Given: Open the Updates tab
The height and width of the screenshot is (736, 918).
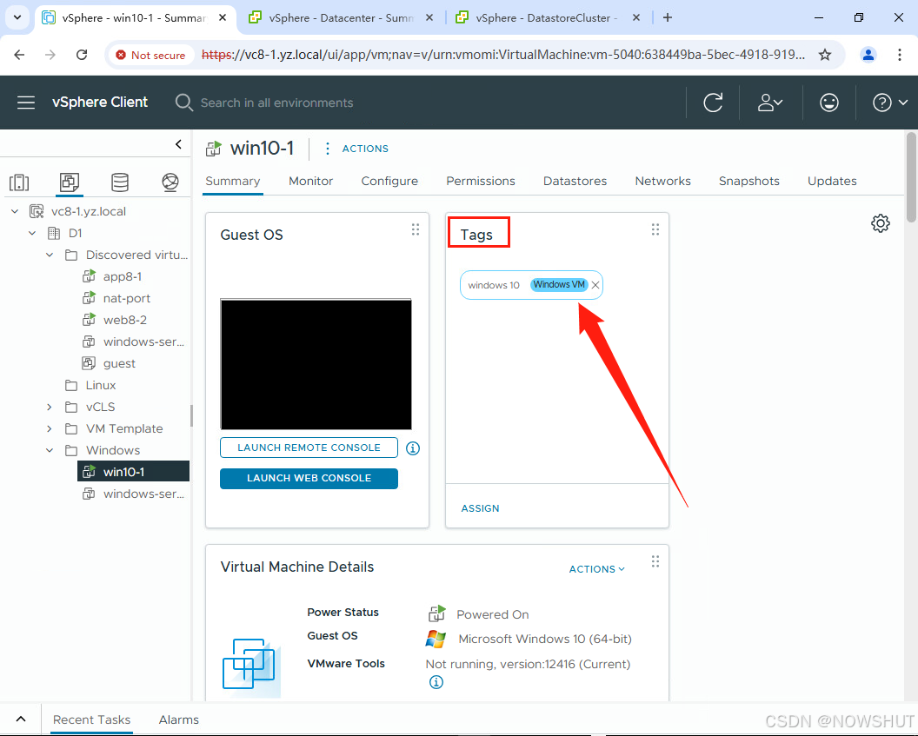Looking at the screenshot, I should point(832,182).
